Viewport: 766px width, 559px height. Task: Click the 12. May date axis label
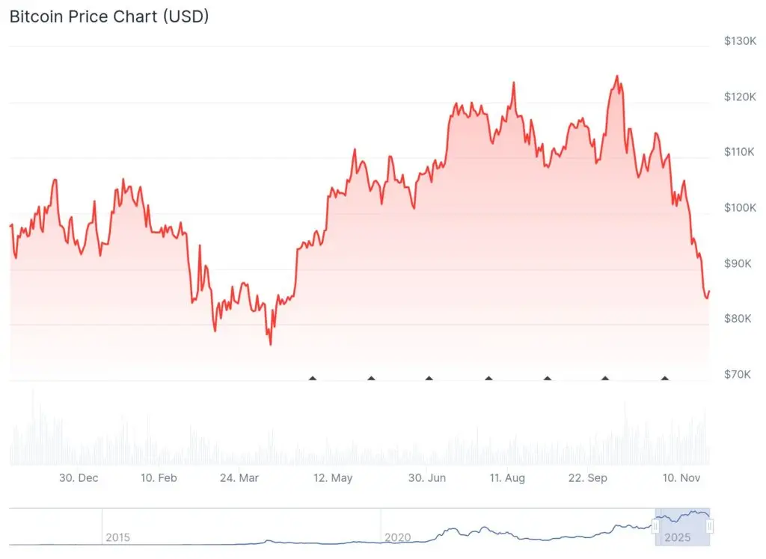click(x=333, y=478)
